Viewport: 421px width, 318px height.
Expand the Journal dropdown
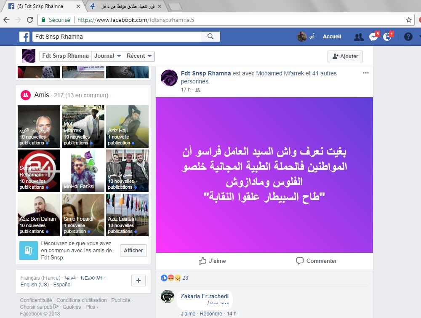pyautogui.click(x=107, y=56)
